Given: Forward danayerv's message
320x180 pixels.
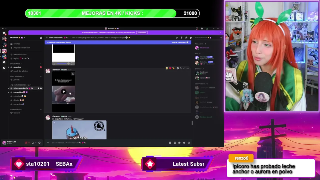Looking at the screenshot, I should (184, 68).
